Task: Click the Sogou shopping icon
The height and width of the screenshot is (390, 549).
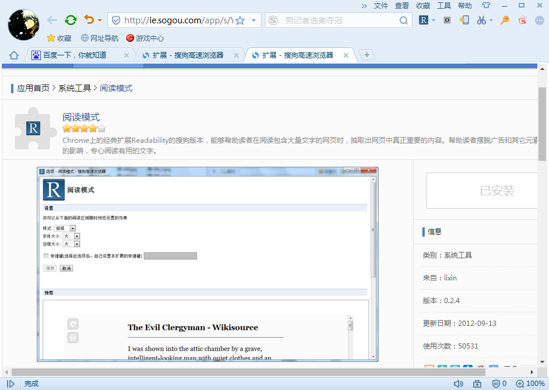Action: pos(521,20)
